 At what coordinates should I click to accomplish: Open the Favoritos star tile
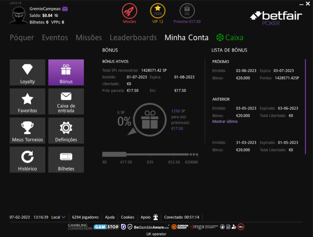(x=28, y=101)
